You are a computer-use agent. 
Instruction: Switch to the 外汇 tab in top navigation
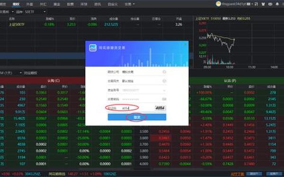pos(43,4)
